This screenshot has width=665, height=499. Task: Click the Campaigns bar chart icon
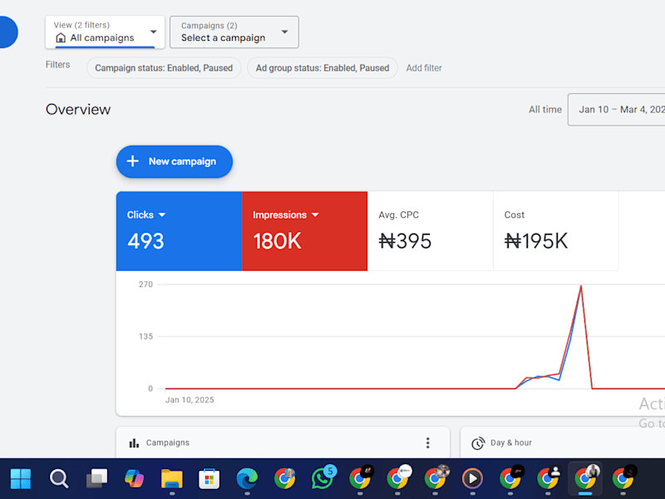[134, 443]
